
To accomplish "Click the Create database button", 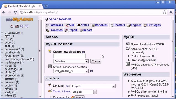I will [x=96, y=61].
